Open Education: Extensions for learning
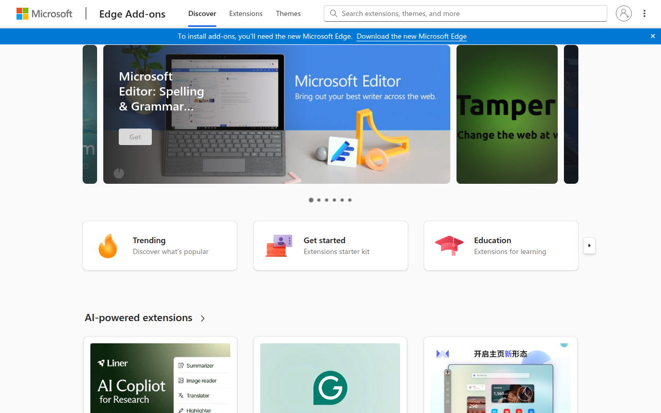Image resolution: width=661 pixels, height=413 pixels. pyautogui.click(x=501, y=246)
